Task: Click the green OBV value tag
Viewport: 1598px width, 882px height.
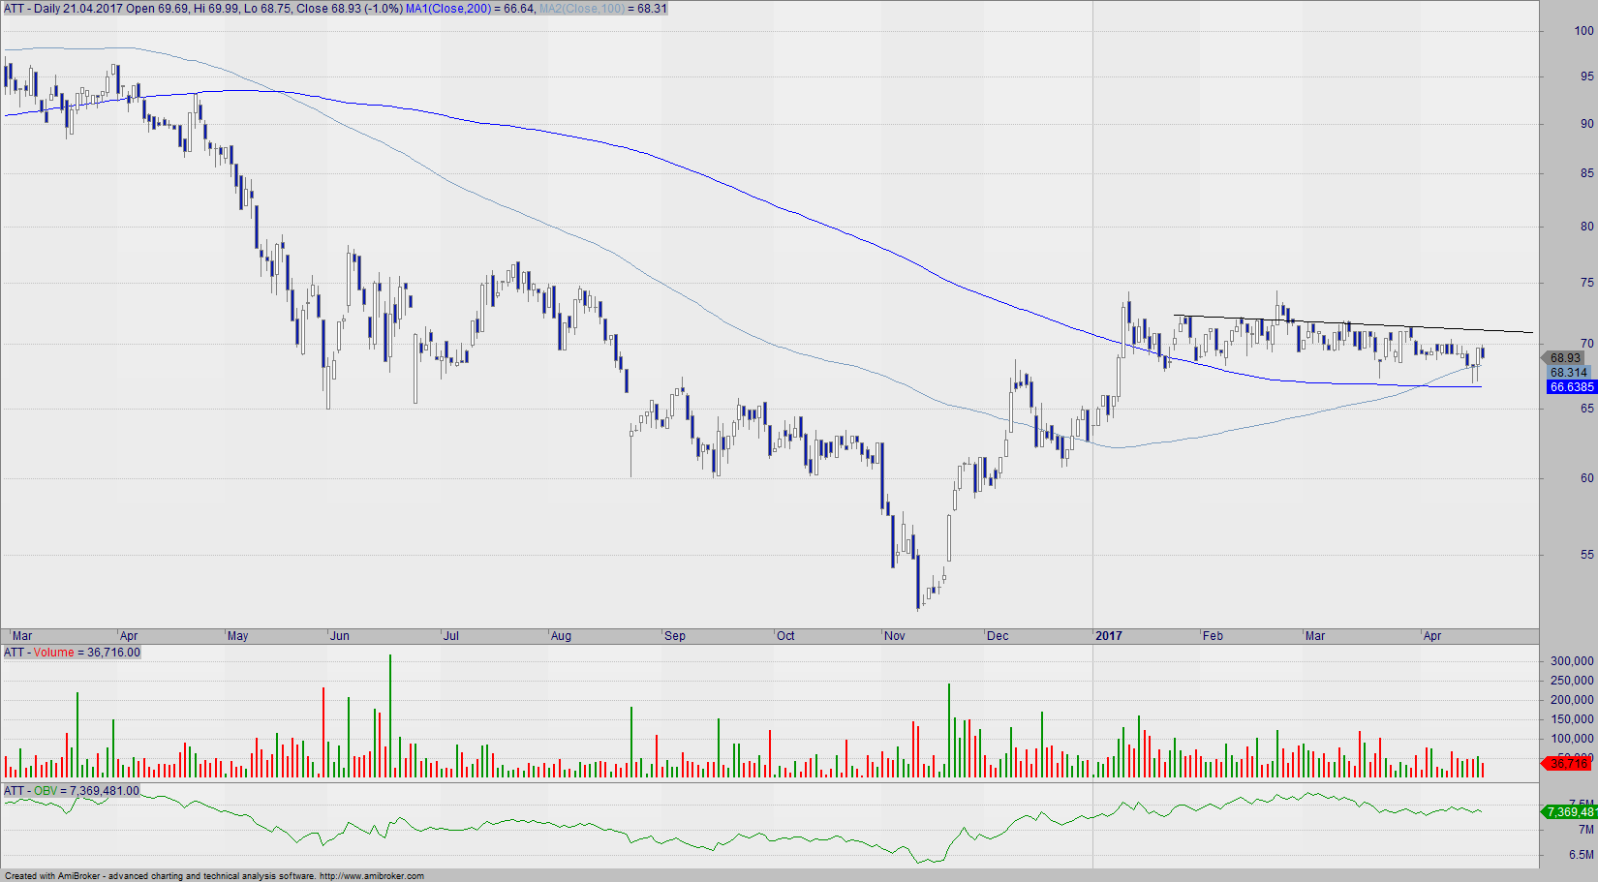Action: coord(1569,812)
